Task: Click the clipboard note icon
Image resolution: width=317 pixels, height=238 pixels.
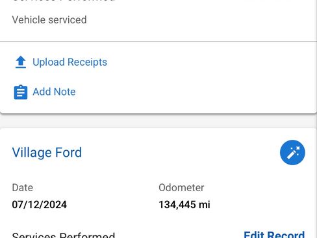Action: click(x=21, y=92)
